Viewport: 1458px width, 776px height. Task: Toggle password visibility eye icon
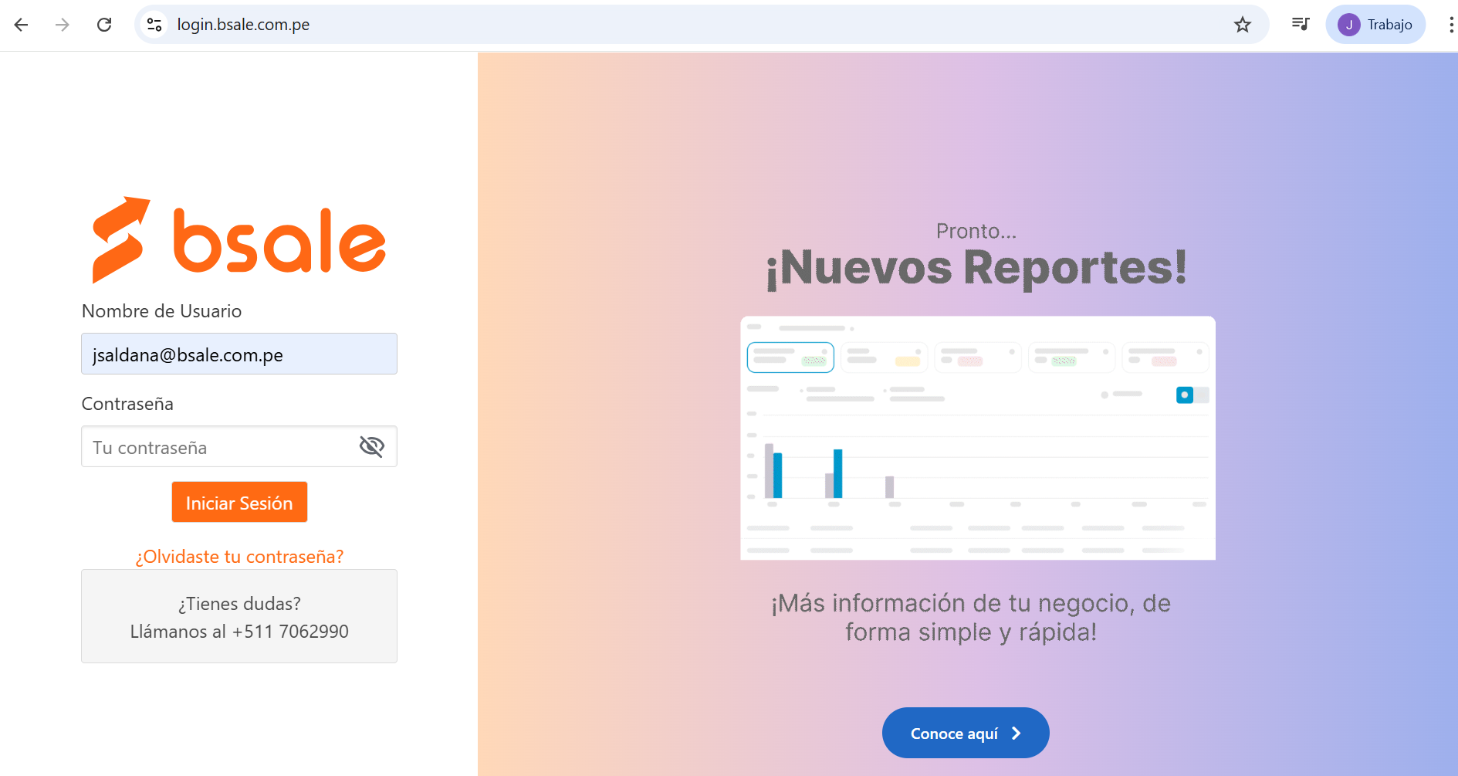tap(372, 446)
